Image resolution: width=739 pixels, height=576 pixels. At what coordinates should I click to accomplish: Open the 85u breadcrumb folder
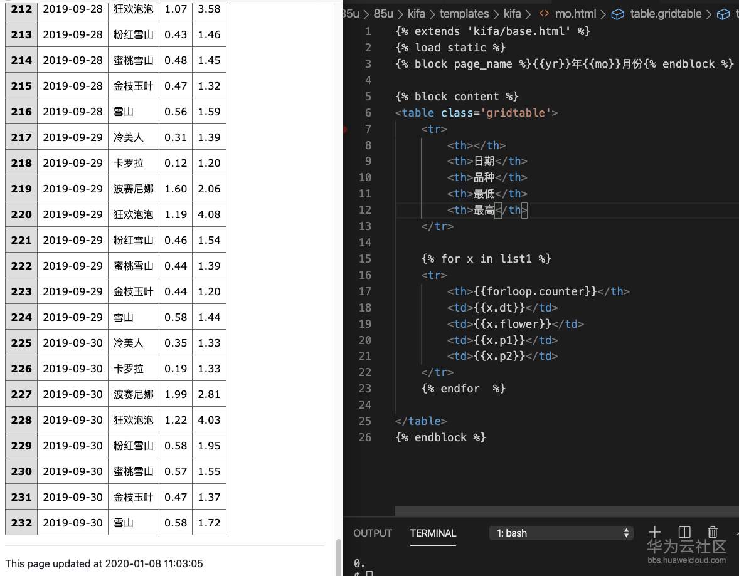pos(383,14)
